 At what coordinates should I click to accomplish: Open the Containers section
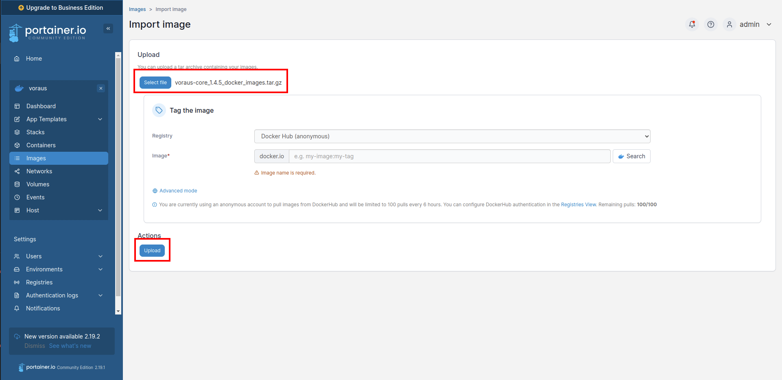(x=41, y=145)
